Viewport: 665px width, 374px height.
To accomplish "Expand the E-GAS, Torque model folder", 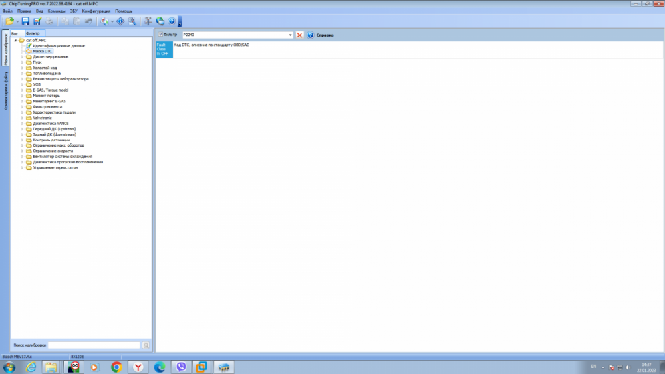I will pyautogui.click(x=23, y=90).
